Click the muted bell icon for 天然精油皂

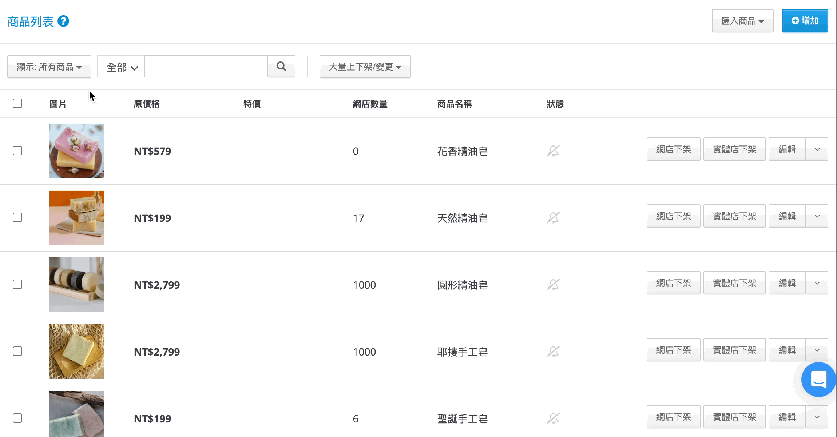point(553,217)
